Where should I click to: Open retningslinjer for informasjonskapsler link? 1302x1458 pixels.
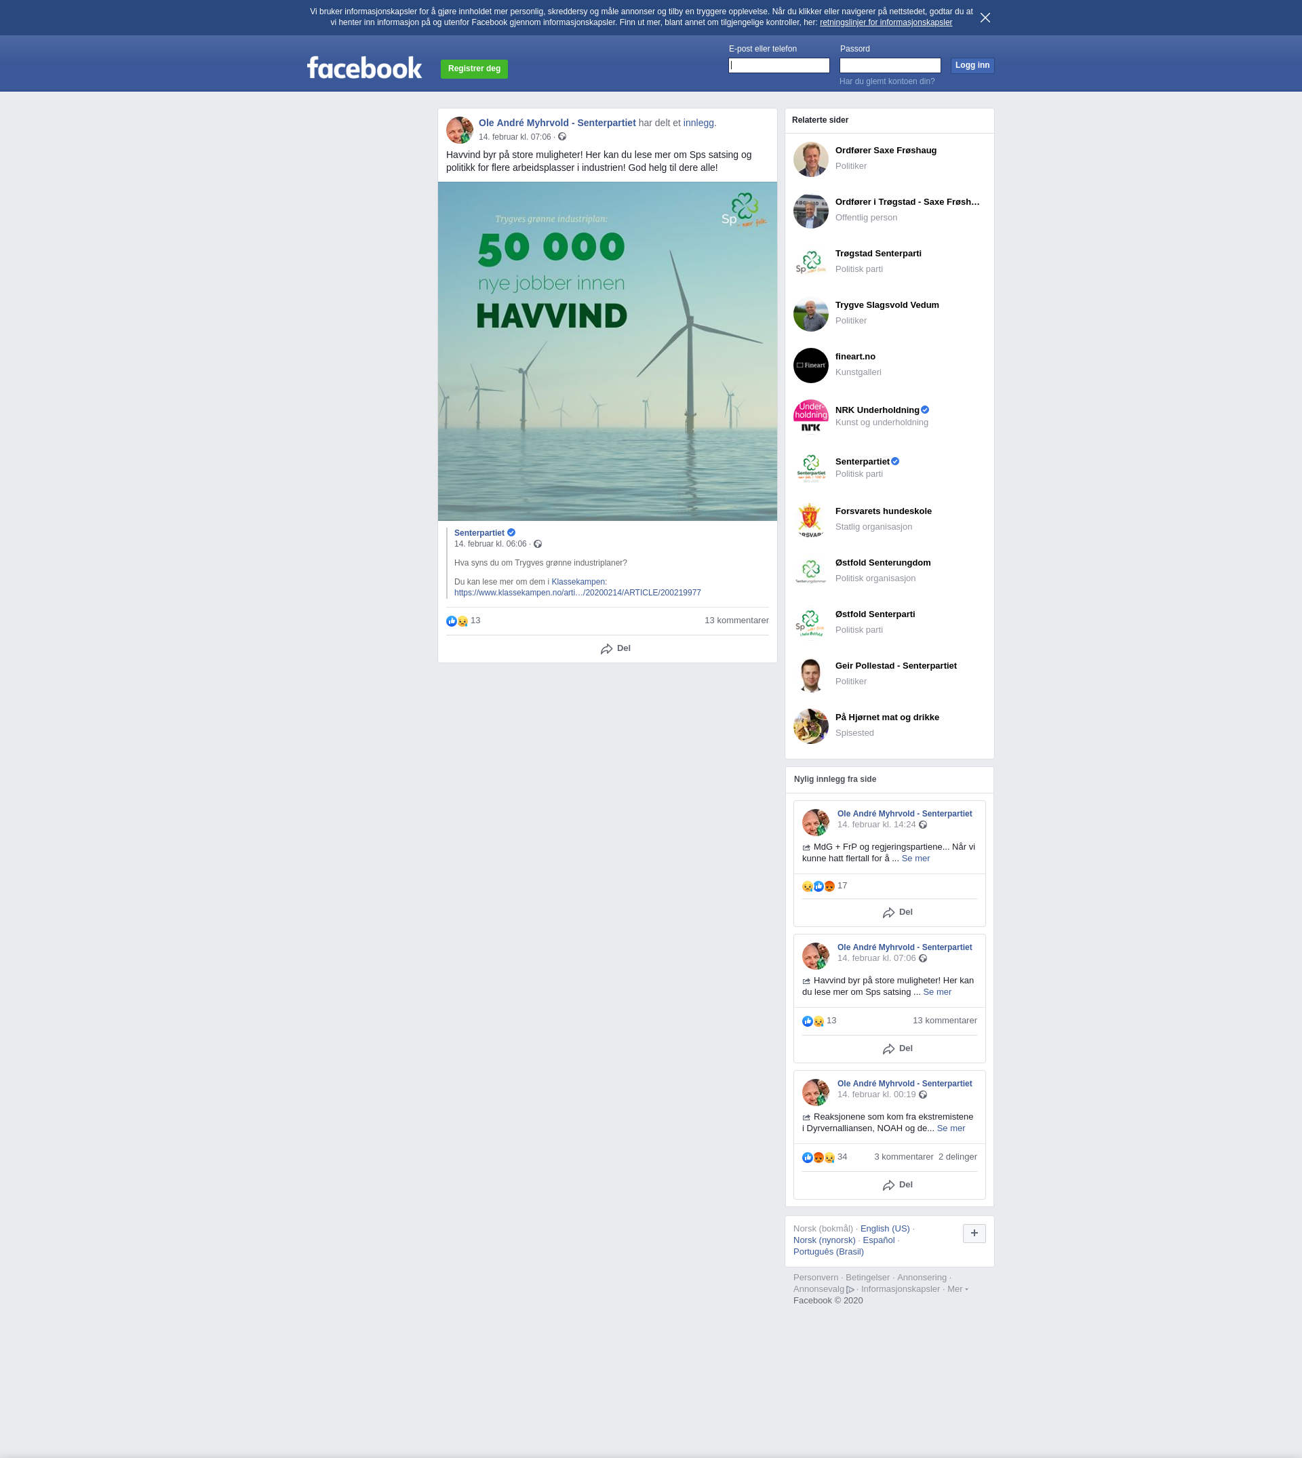(885, 22)
